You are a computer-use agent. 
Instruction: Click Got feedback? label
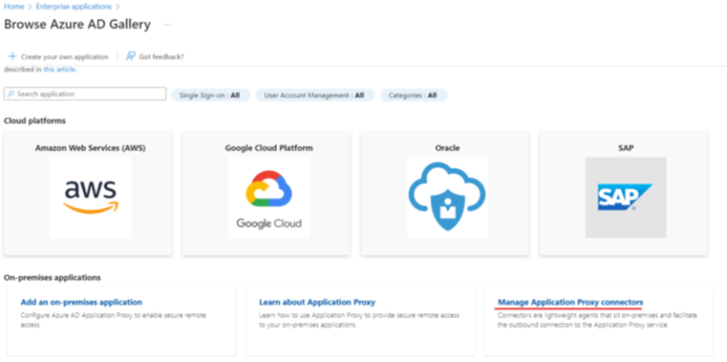[161, 57]
